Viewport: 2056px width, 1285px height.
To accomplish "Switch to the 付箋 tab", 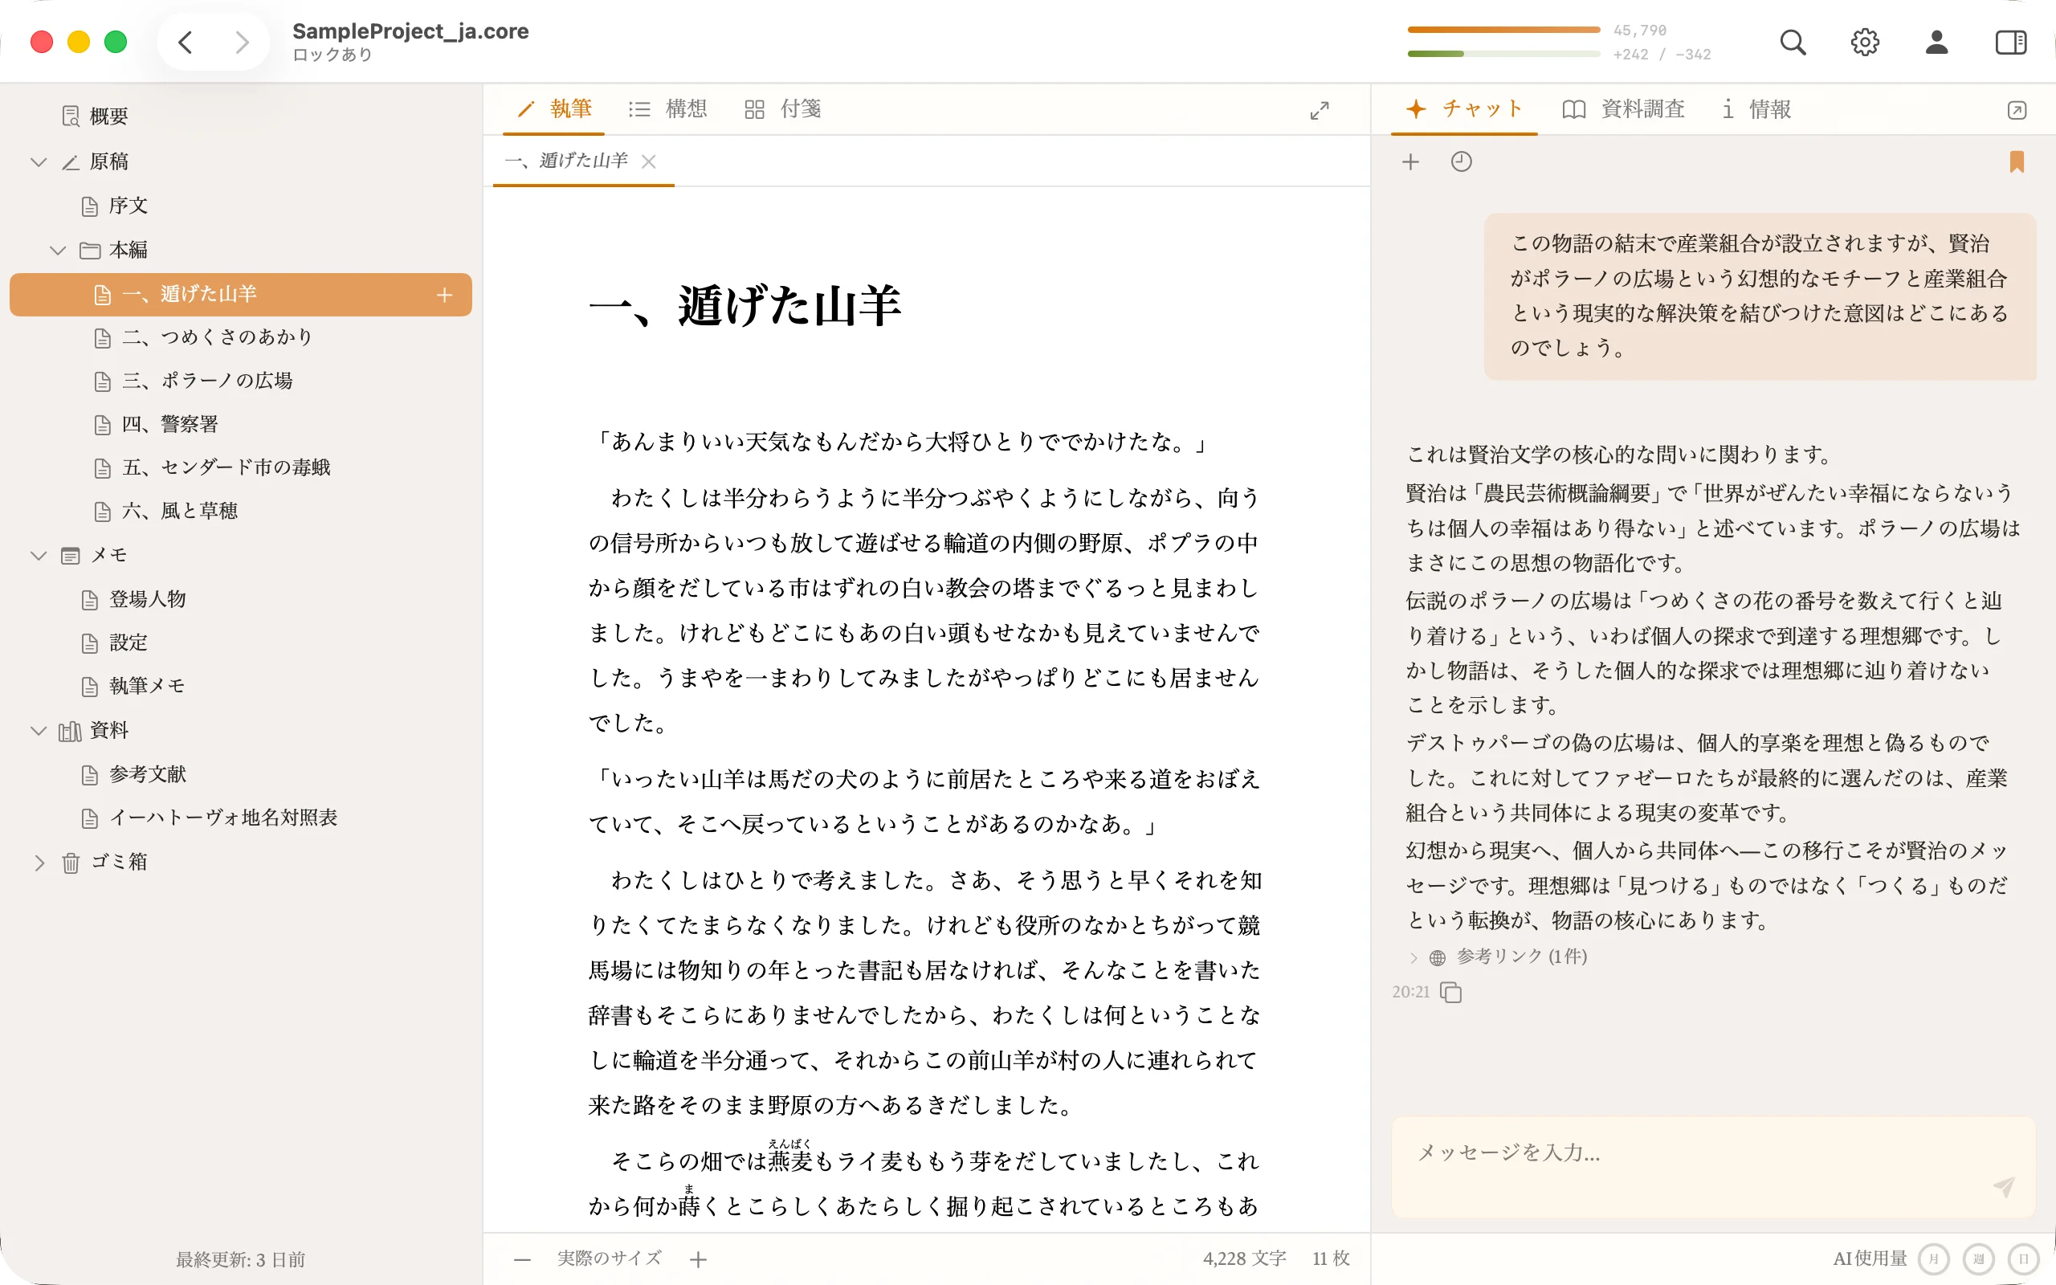I will [x=782, y=108].
